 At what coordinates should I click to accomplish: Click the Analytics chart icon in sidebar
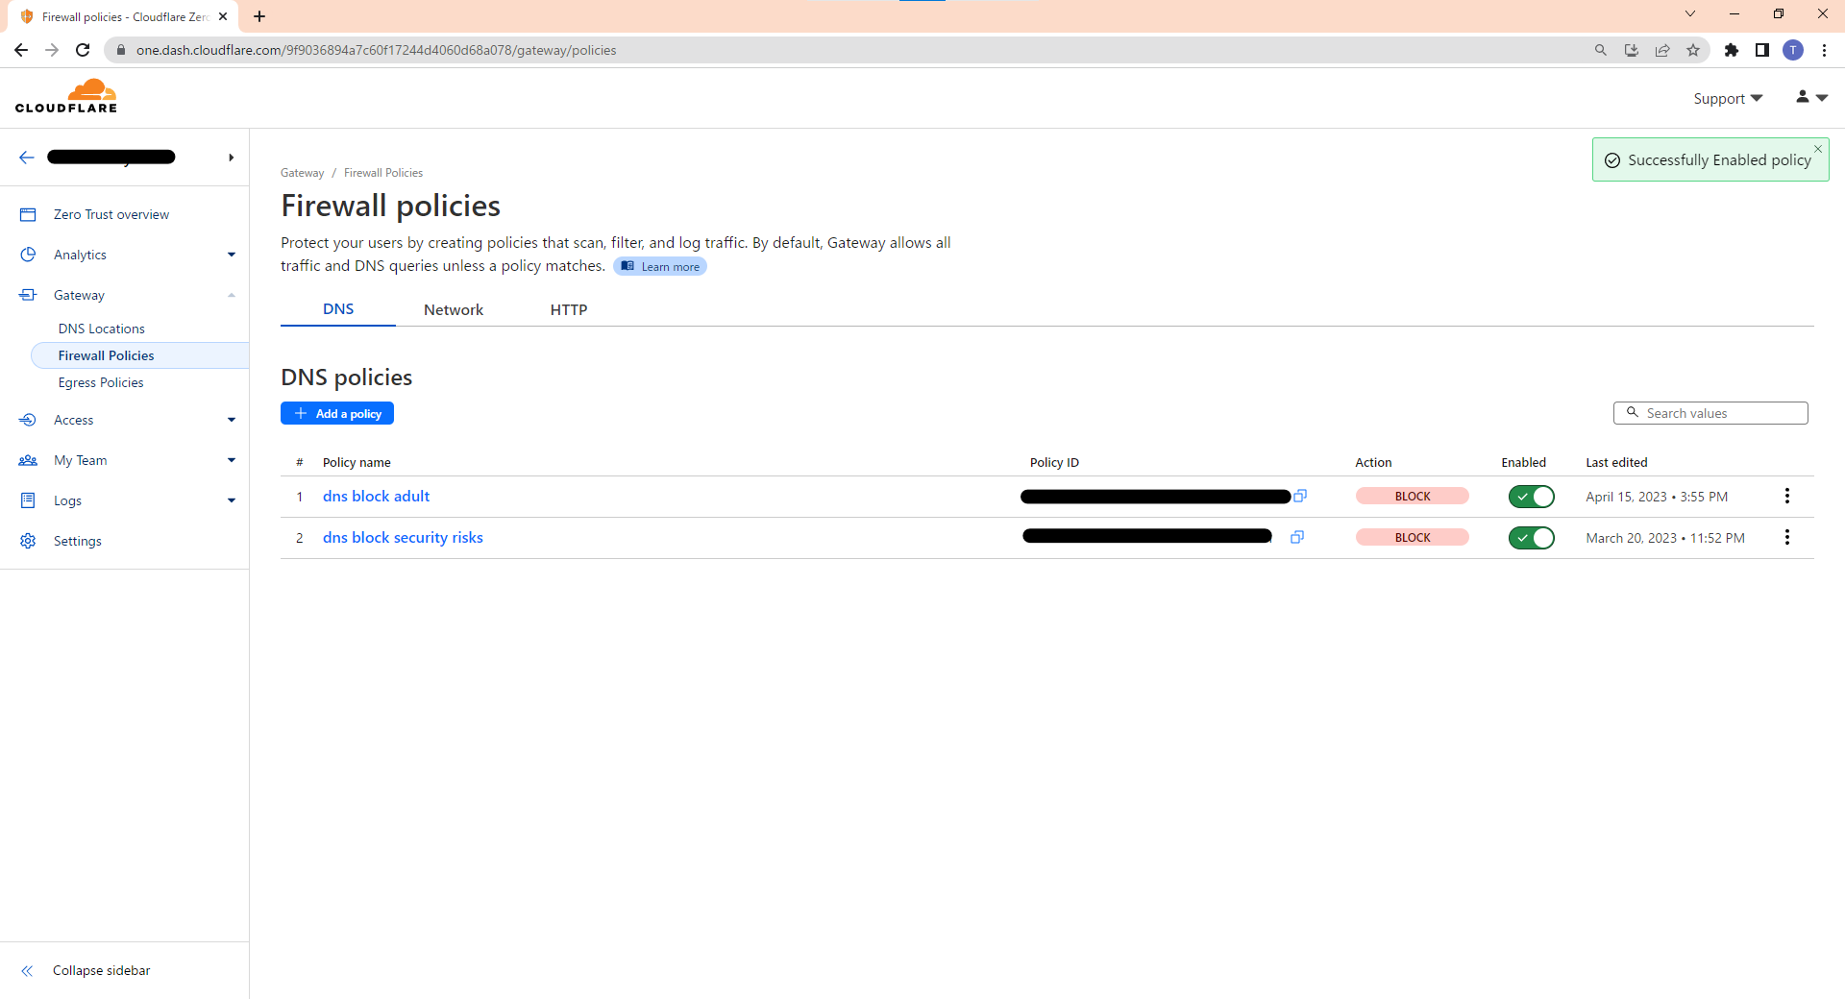coord(28,255)
